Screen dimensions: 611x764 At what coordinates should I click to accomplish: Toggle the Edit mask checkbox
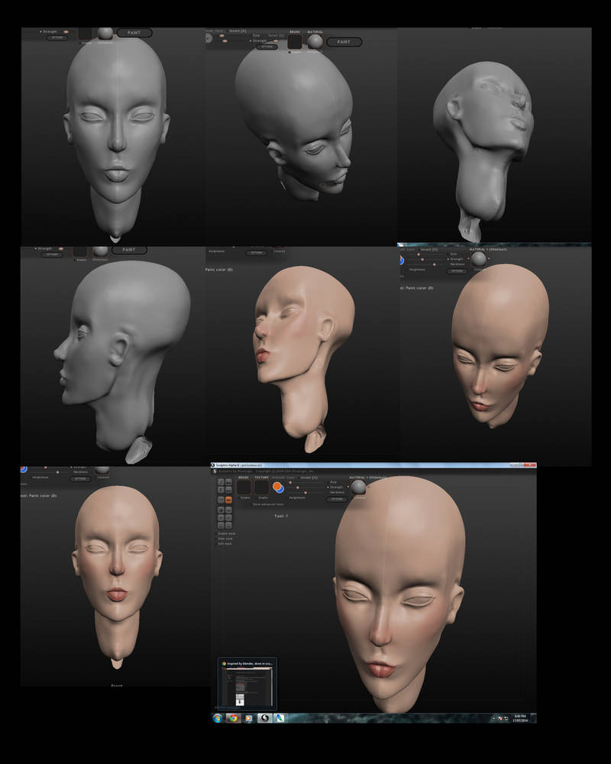click(x=224, y=544)
